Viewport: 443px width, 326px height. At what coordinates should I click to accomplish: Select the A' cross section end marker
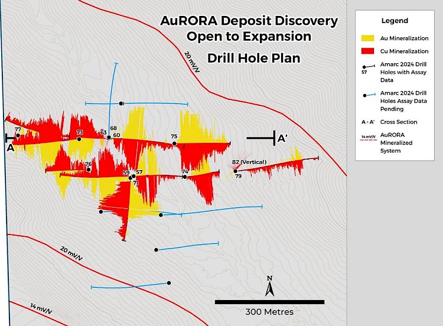[274, 138]
